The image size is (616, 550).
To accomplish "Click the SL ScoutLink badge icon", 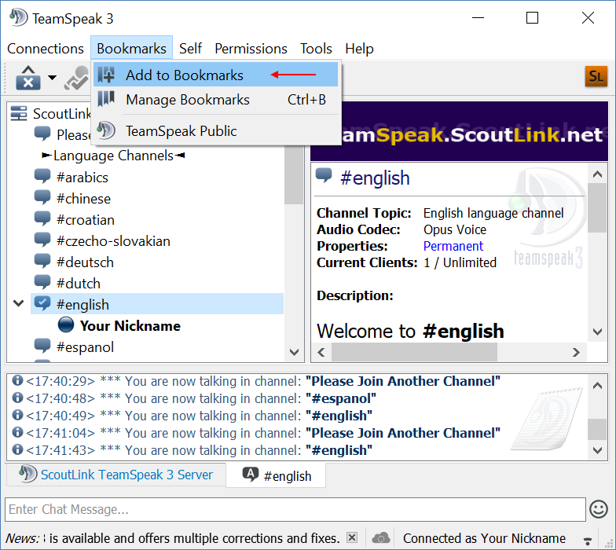I will (x=596, y=76).
